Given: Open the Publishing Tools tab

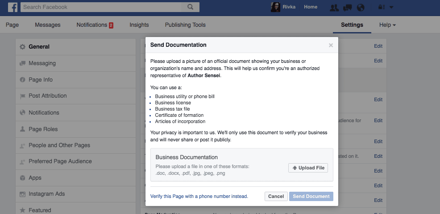Looking at the screenshot, I should tap(185, 25).
